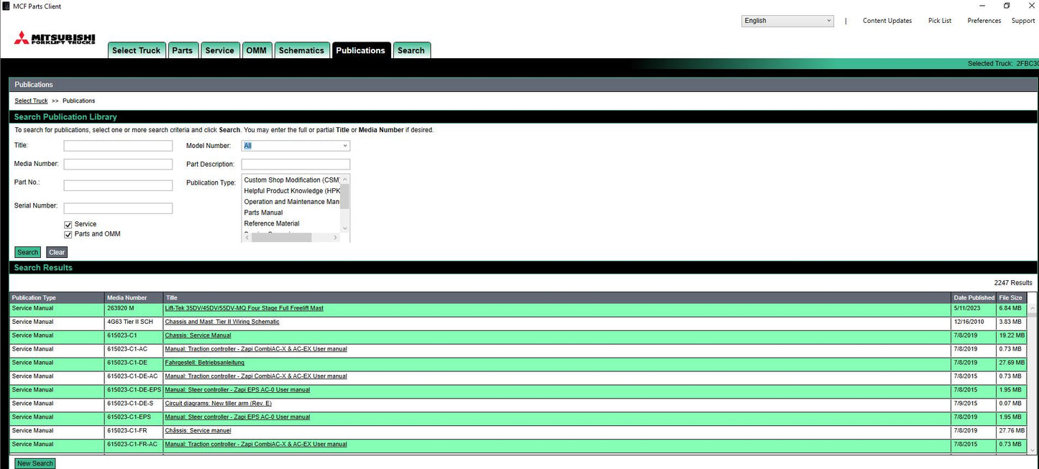This screenshot has height=469, width=1039.
Task: Click the Mitsubishi Forklift Trucks logo
Action: pos(54,39)
